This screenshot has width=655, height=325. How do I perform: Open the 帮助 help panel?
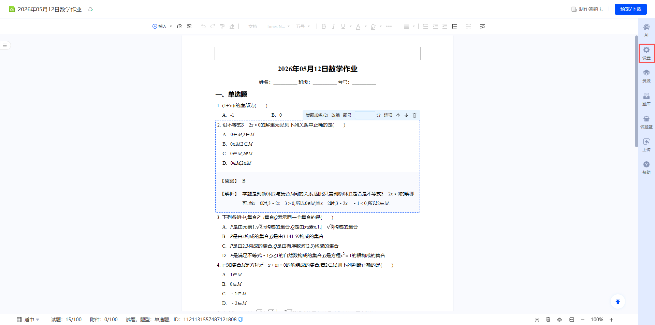tap(646, 168)
